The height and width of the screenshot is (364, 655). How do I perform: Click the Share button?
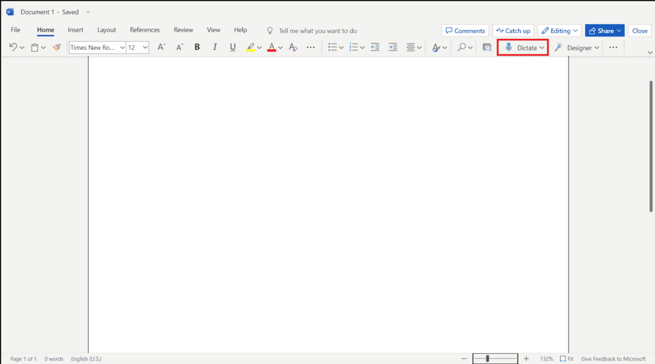(x=605, y=31)
